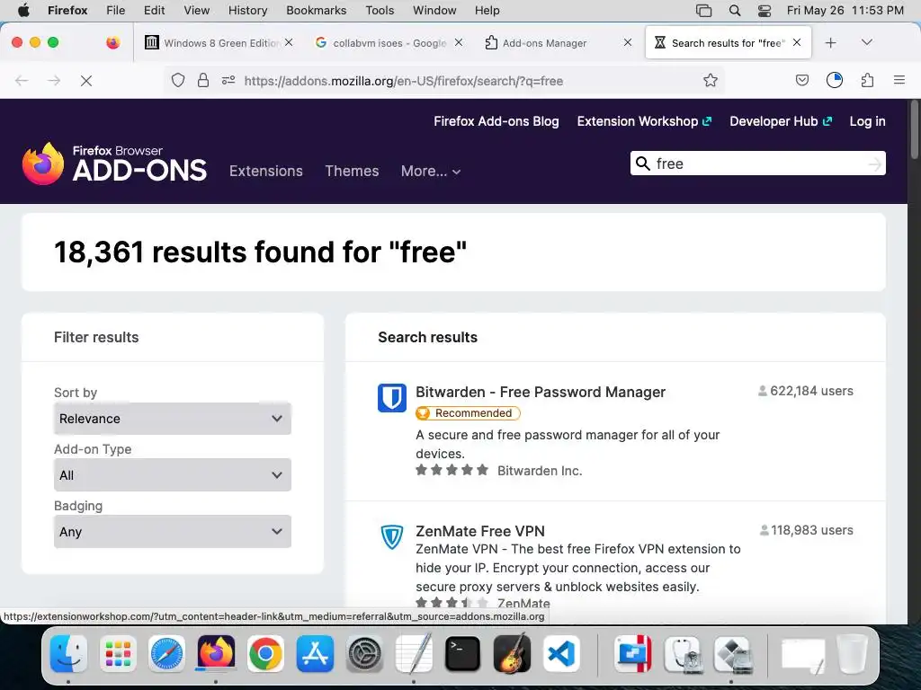This screenshot has width=921, height=690.
Task: Open Firefox application hamburger menu
Action: click(899, 80)
